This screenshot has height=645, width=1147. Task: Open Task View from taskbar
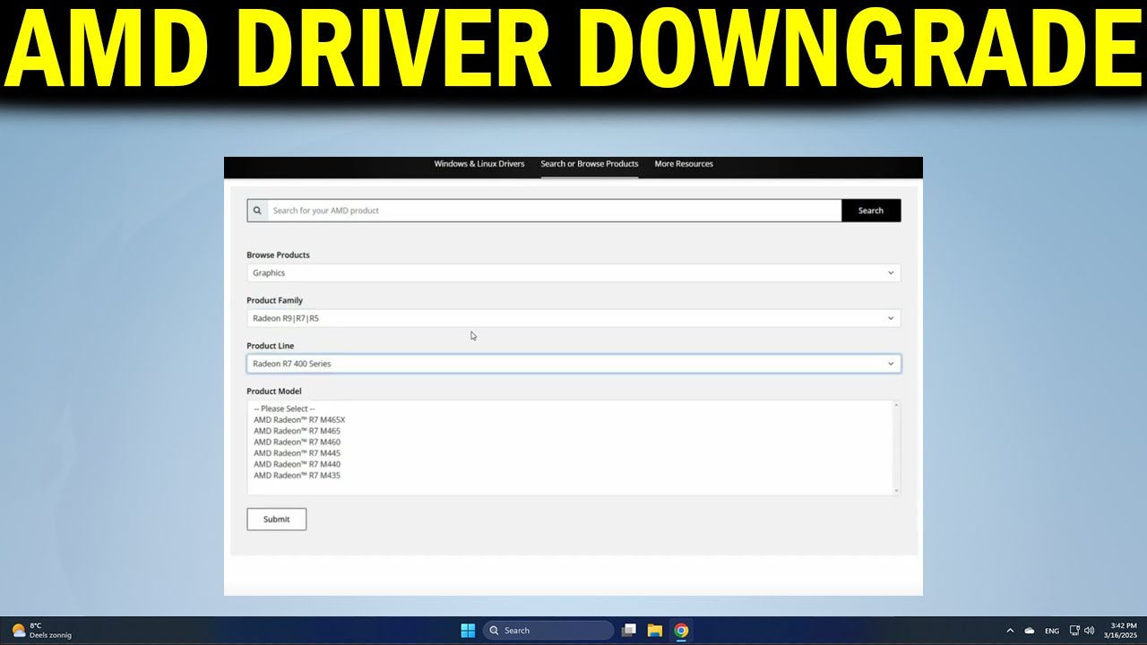tap(629, 631)
